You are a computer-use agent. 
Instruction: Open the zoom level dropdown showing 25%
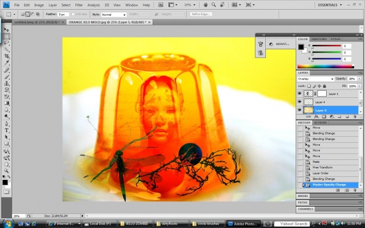point(190,5)
